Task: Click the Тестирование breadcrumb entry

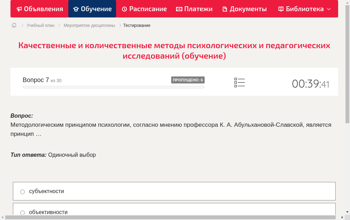Action: [x=136, y=25]
